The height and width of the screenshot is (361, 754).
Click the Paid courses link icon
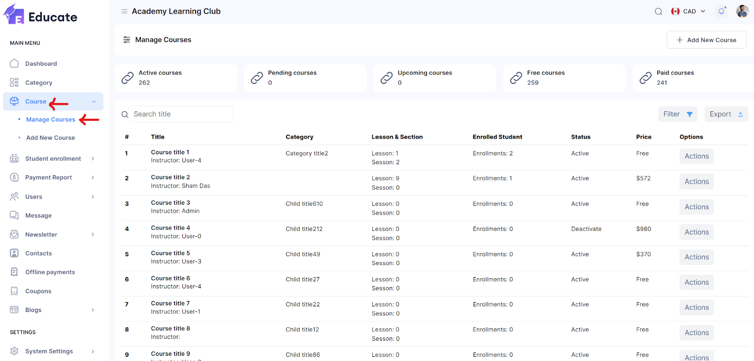pos(646,78)
